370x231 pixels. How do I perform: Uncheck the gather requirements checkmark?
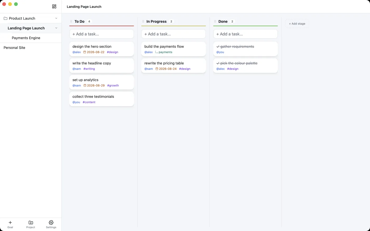[218, 46]
